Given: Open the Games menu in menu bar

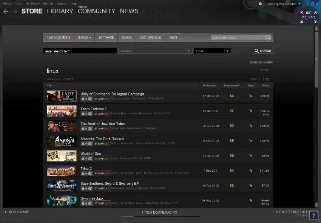Looking at the screenshot, I should point(62,3).
